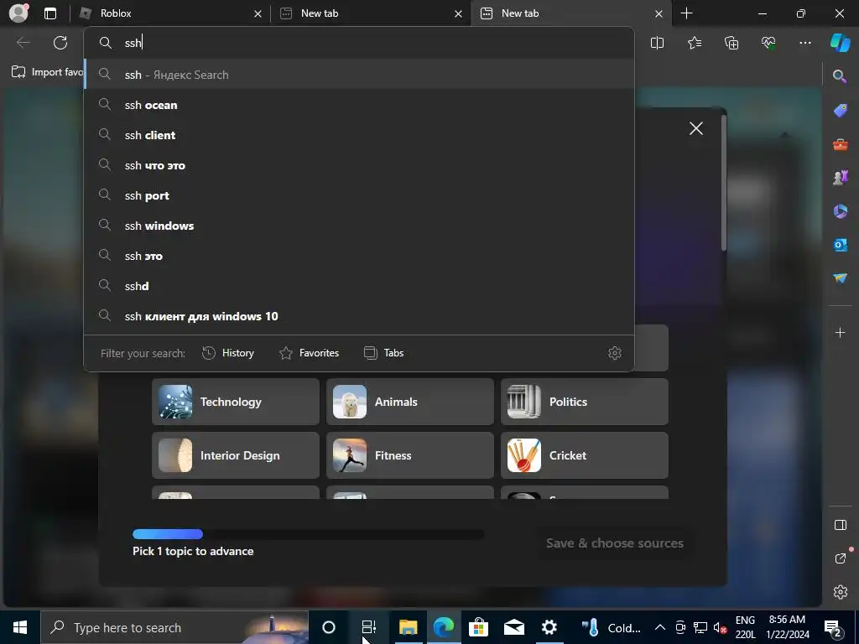Open the Copilot icon
The height and width of the screenshot is (644, 859).
click(840, 43)
